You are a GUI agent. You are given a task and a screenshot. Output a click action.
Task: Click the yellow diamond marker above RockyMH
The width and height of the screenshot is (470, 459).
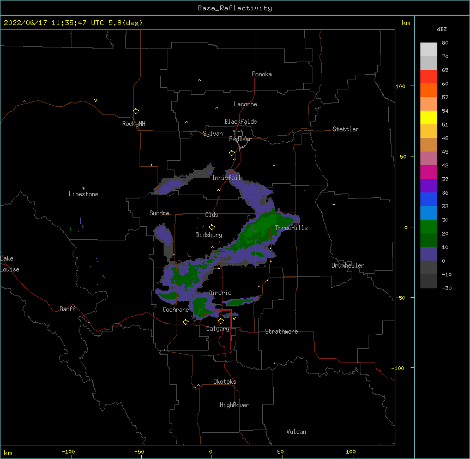click(x=136, y=111)
